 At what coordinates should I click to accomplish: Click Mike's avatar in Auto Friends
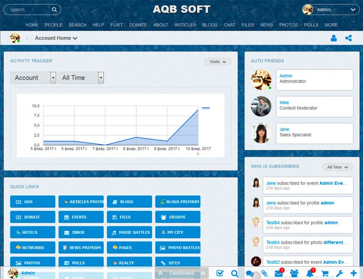tap(261, 106)
